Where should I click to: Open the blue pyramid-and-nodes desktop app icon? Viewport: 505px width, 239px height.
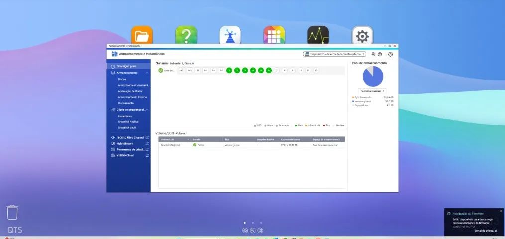tap(230, 35)
